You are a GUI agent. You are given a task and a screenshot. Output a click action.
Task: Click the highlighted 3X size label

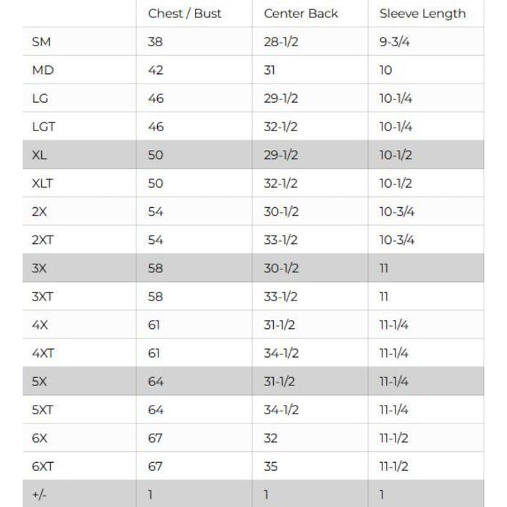pos(40,268)
